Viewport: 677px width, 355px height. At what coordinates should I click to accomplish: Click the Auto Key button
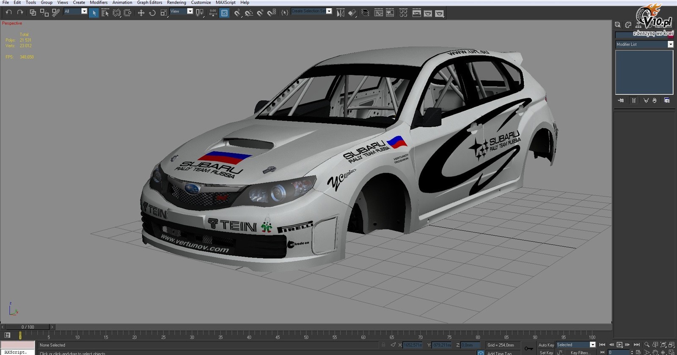click(x=546, y=345)
